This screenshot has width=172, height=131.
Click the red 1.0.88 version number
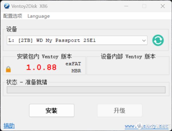pos(41,67)
